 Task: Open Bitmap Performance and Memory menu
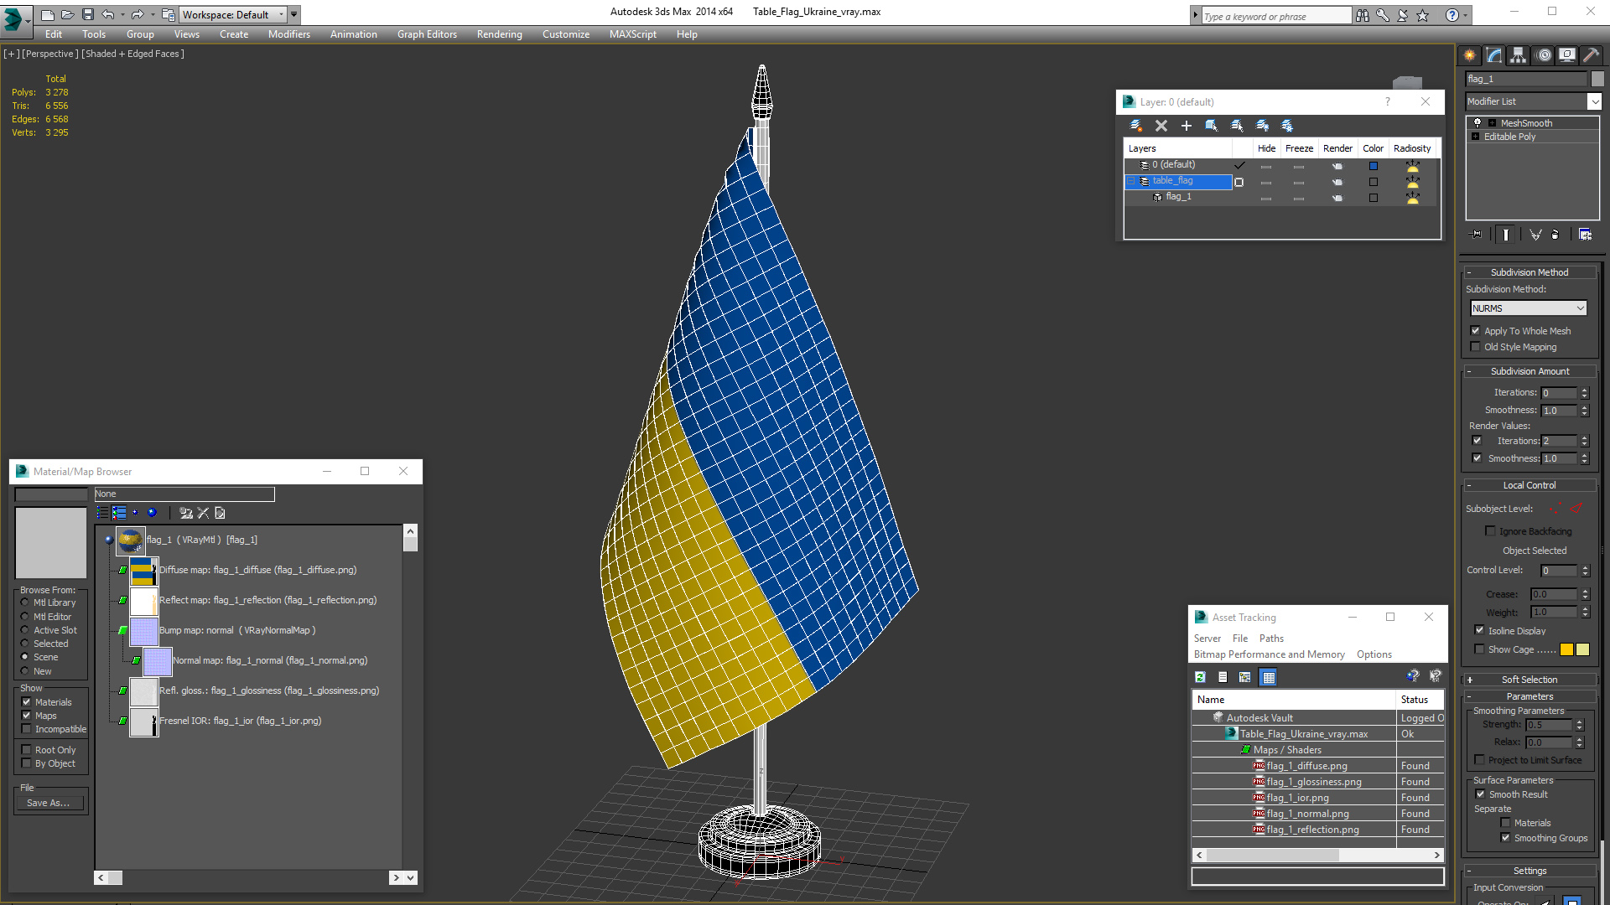pos(1269,654)
